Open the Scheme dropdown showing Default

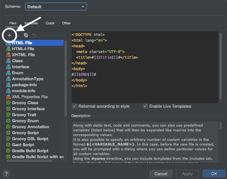point(56,7)
